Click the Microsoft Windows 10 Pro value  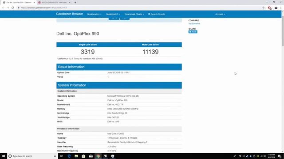pyautogui.click(x=123, y=96)
